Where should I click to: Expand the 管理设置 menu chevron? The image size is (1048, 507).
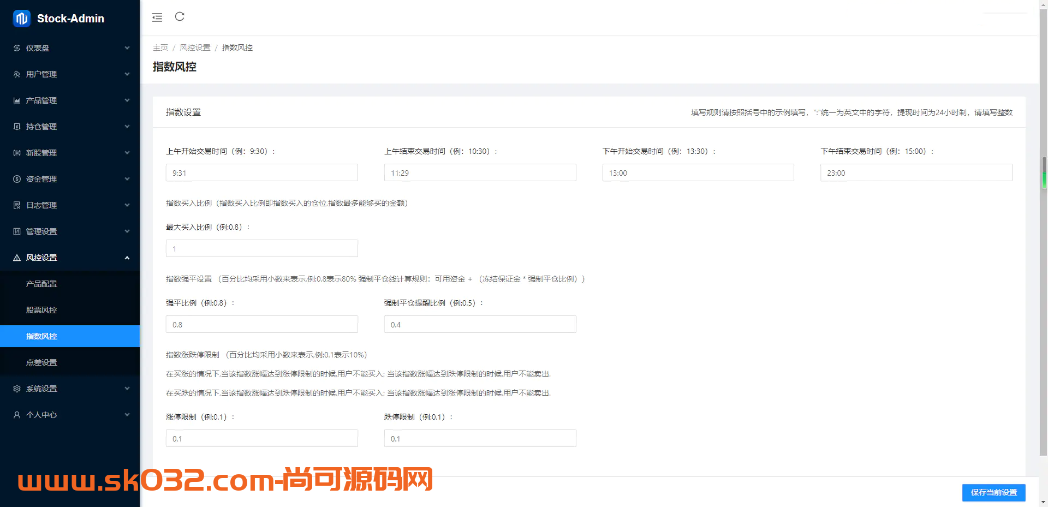[x=127, y=231]
